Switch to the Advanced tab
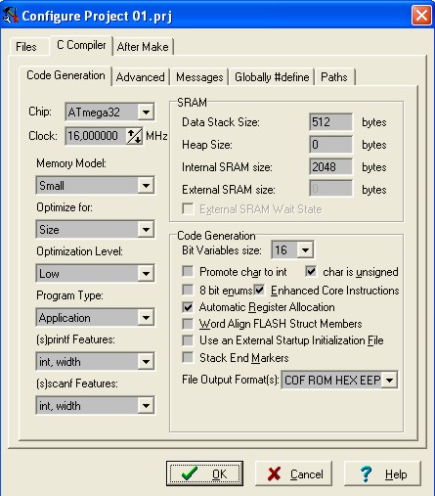Screen dimensions: 435x496 140,77
